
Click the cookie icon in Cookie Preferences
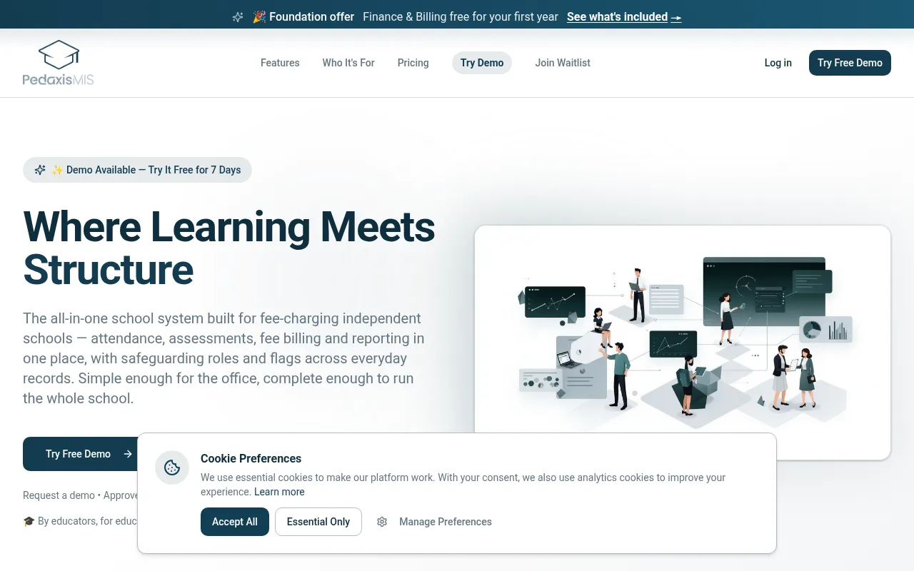(x=172, y=468)
